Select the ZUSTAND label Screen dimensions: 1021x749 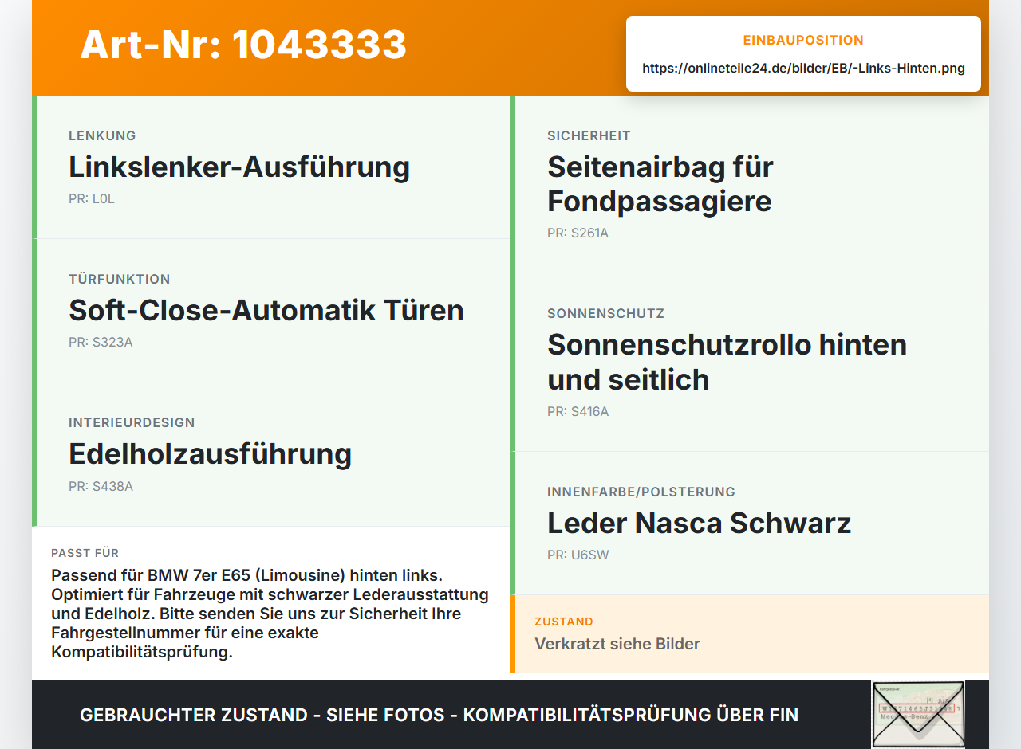pos(564,622)
